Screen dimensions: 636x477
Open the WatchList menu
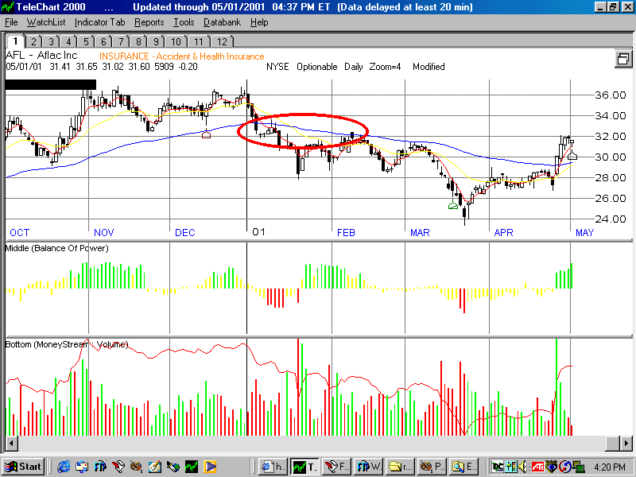point(46,22)
